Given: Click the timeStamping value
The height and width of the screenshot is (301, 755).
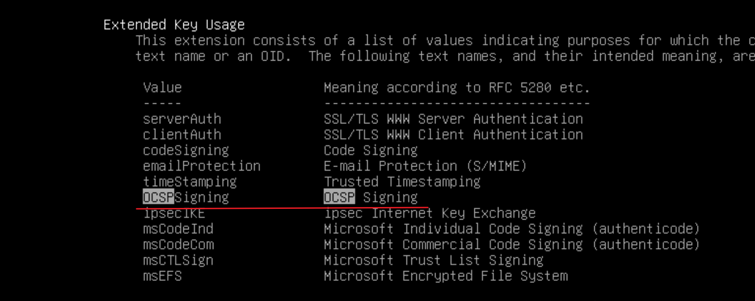Looking at the screenshot, I should [x=190, y=182].
